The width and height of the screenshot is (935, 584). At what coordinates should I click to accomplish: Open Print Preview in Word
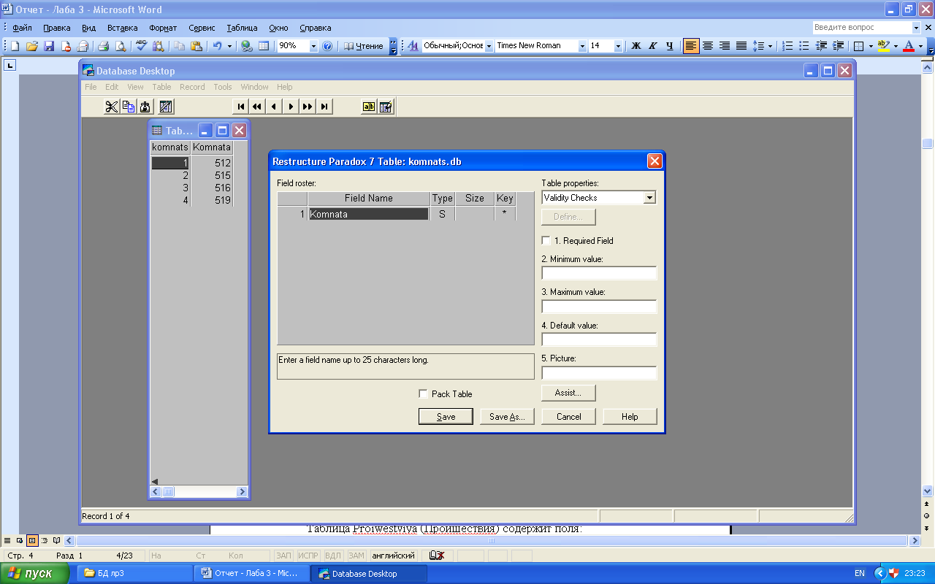click(x=121, y=46)
